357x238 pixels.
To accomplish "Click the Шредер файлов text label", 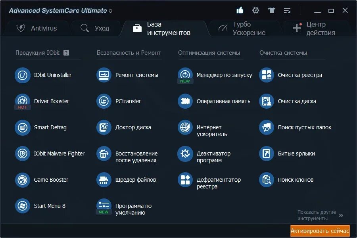I will coord(136,180).
